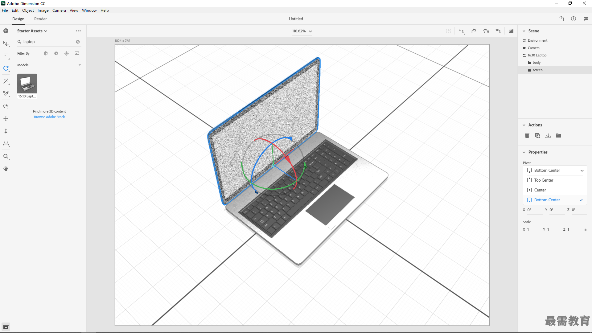Collapse the Actions panel
This screenshot has height=333, width=592.
[x=524, y=125]
